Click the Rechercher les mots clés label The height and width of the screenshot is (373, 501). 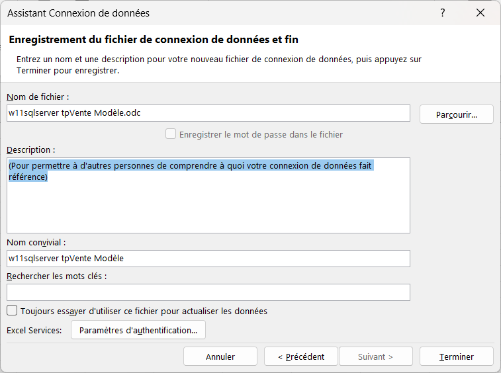coord(56,276)
